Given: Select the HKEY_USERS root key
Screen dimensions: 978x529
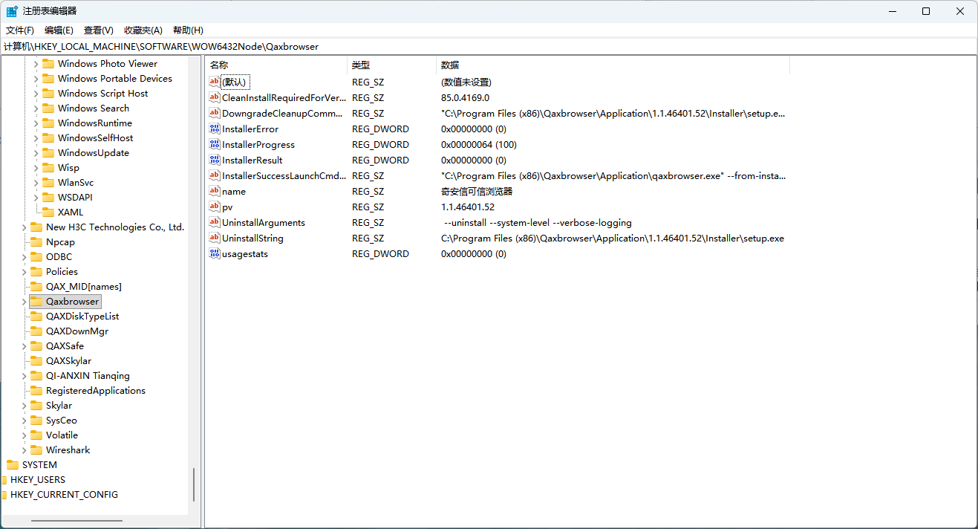Looking at the screenshot, I should pyautogui.click(x=38, y=480).
